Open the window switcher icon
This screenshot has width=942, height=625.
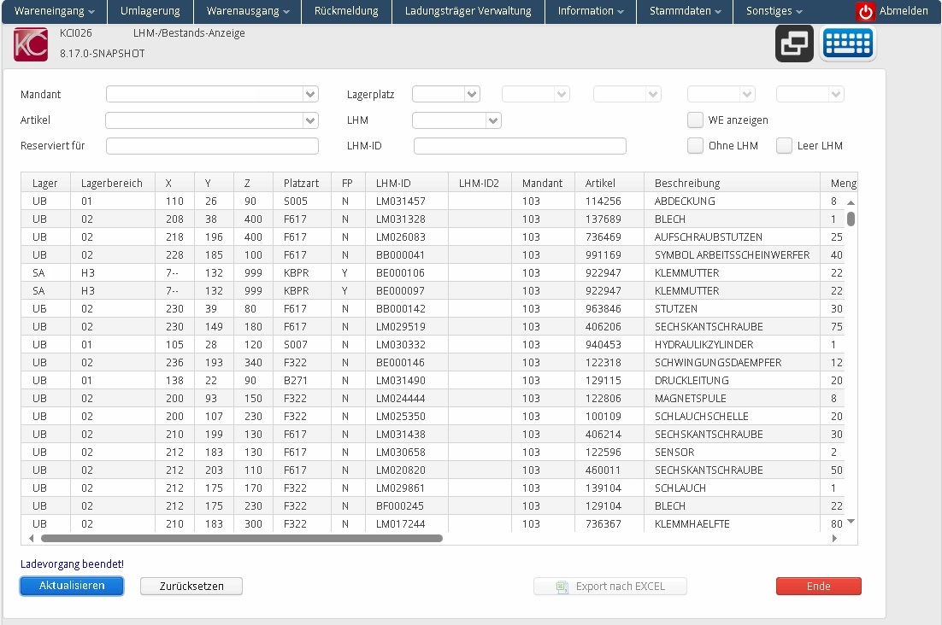click(794, 44)
